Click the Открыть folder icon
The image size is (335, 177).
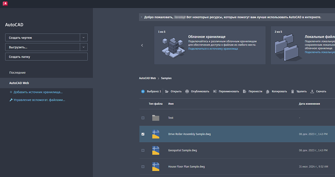pos(167,91)
